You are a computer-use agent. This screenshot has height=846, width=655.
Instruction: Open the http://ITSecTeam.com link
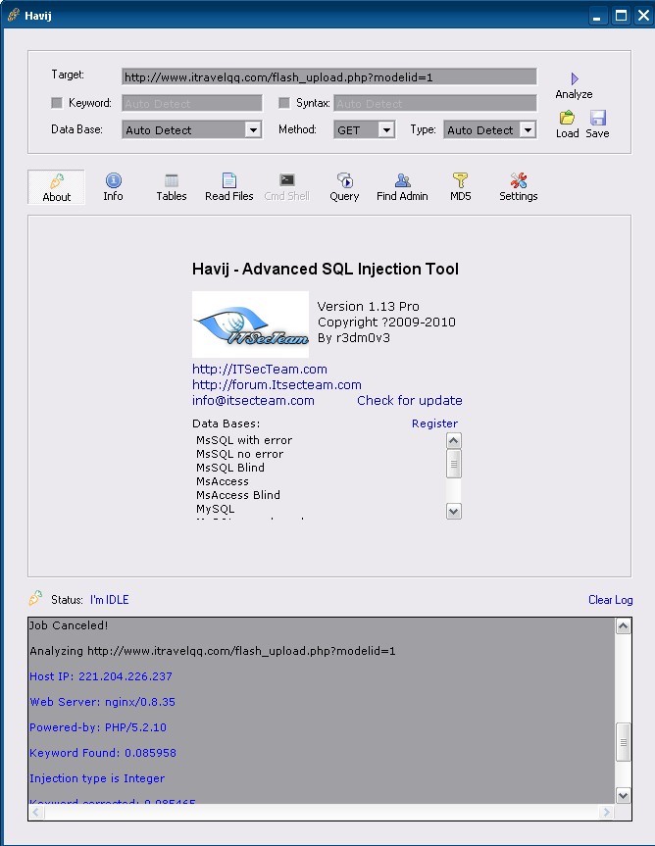point(260,369)
